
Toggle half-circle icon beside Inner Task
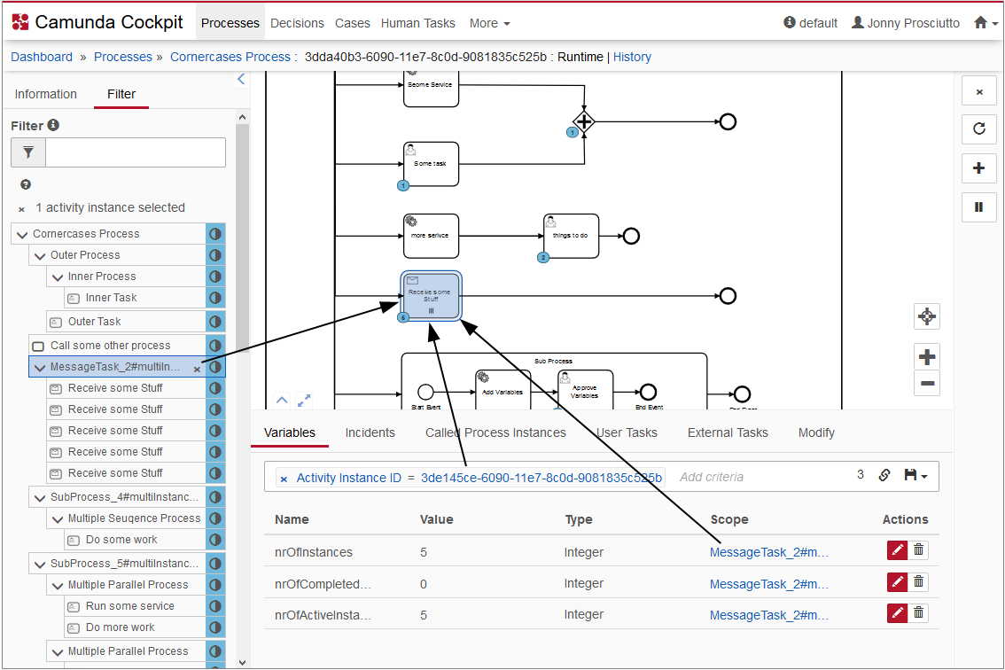pos(215,298)
